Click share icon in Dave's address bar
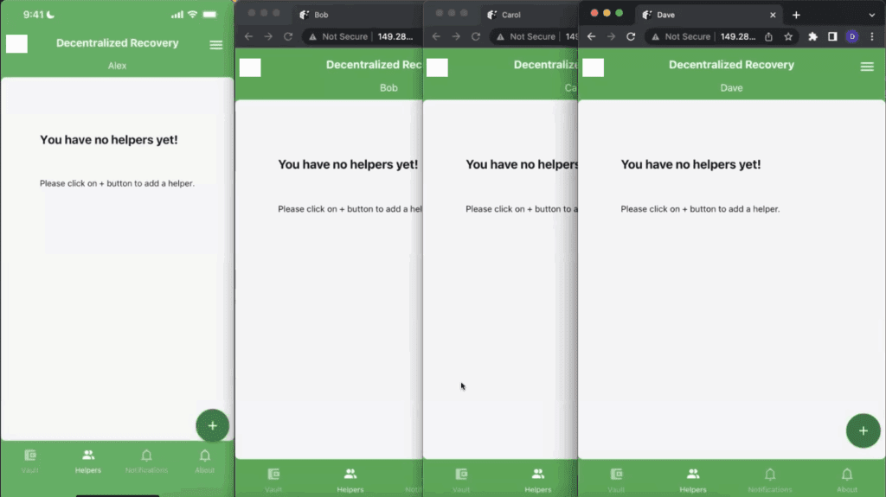The height and width of the screenshot is (497, 886). click(x=768, y=36)
